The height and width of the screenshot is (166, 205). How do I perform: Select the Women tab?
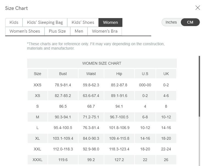coord(111,22)
